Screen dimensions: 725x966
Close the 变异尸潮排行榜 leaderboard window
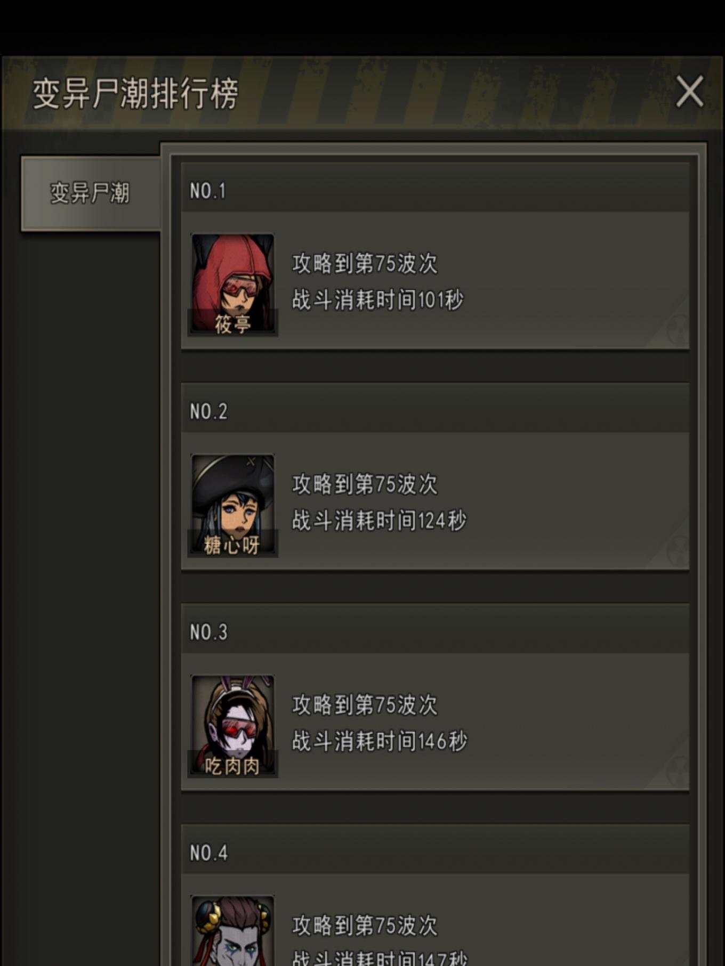(689, 92)
